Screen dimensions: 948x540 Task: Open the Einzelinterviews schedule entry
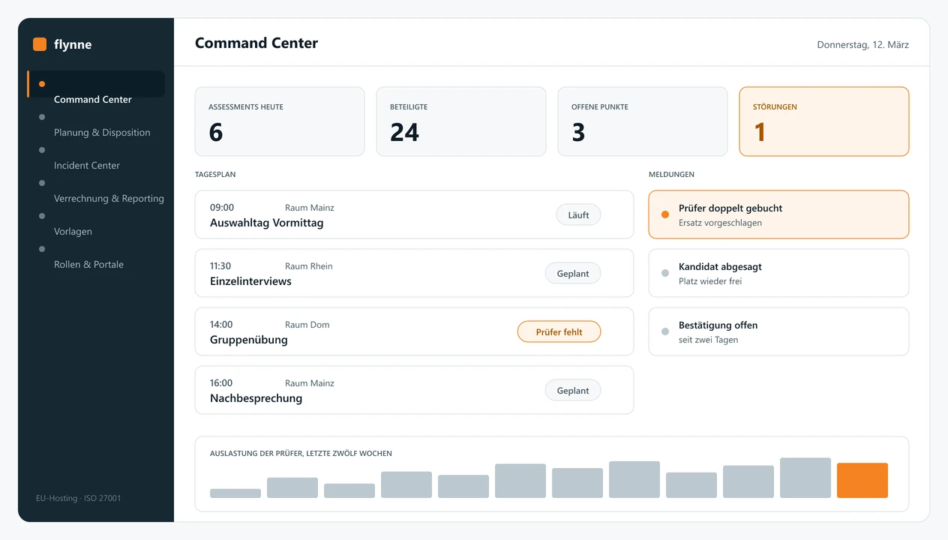(414, 273)
